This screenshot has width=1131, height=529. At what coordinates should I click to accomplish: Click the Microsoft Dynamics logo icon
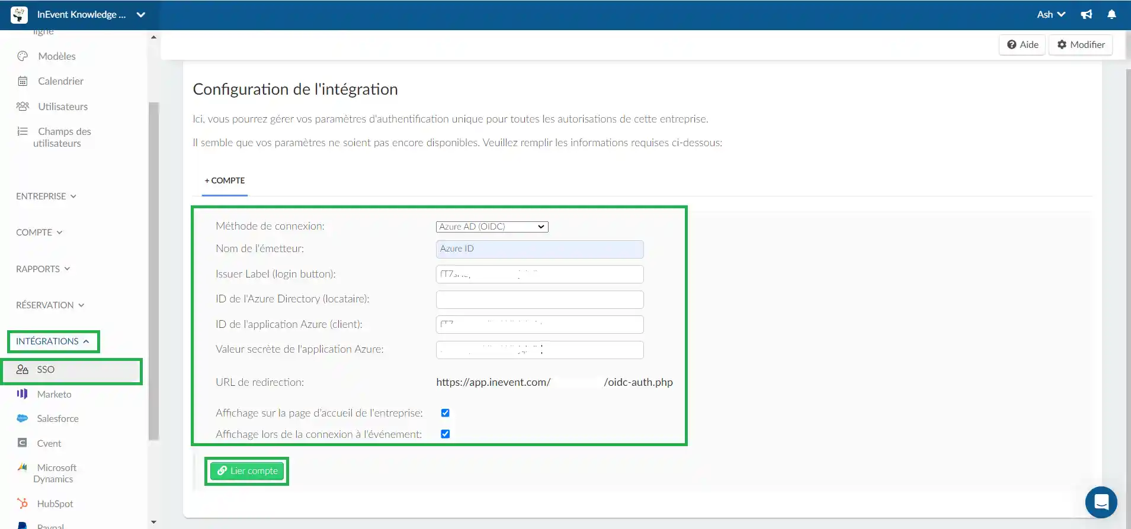(x=23, y=467)
